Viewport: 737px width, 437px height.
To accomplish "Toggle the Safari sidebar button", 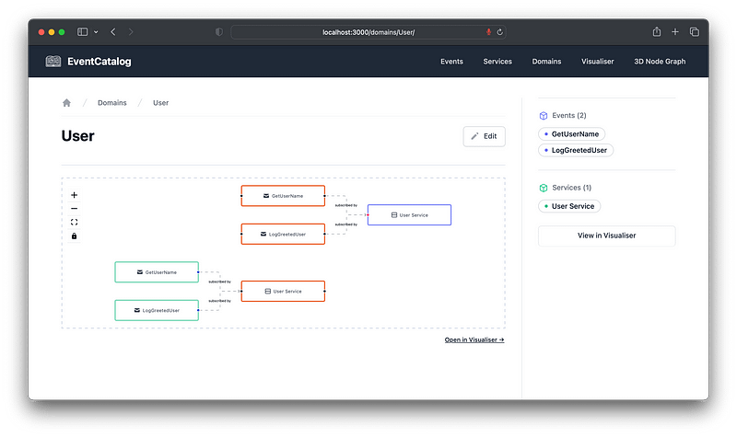I will point(82,32).
